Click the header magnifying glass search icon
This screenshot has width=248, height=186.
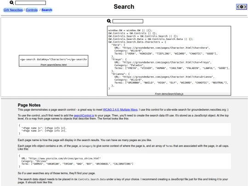[11, 3]
